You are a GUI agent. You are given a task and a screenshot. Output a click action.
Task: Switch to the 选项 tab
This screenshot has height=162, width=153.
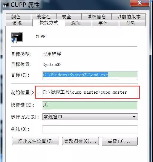click(x=78, y=23)
